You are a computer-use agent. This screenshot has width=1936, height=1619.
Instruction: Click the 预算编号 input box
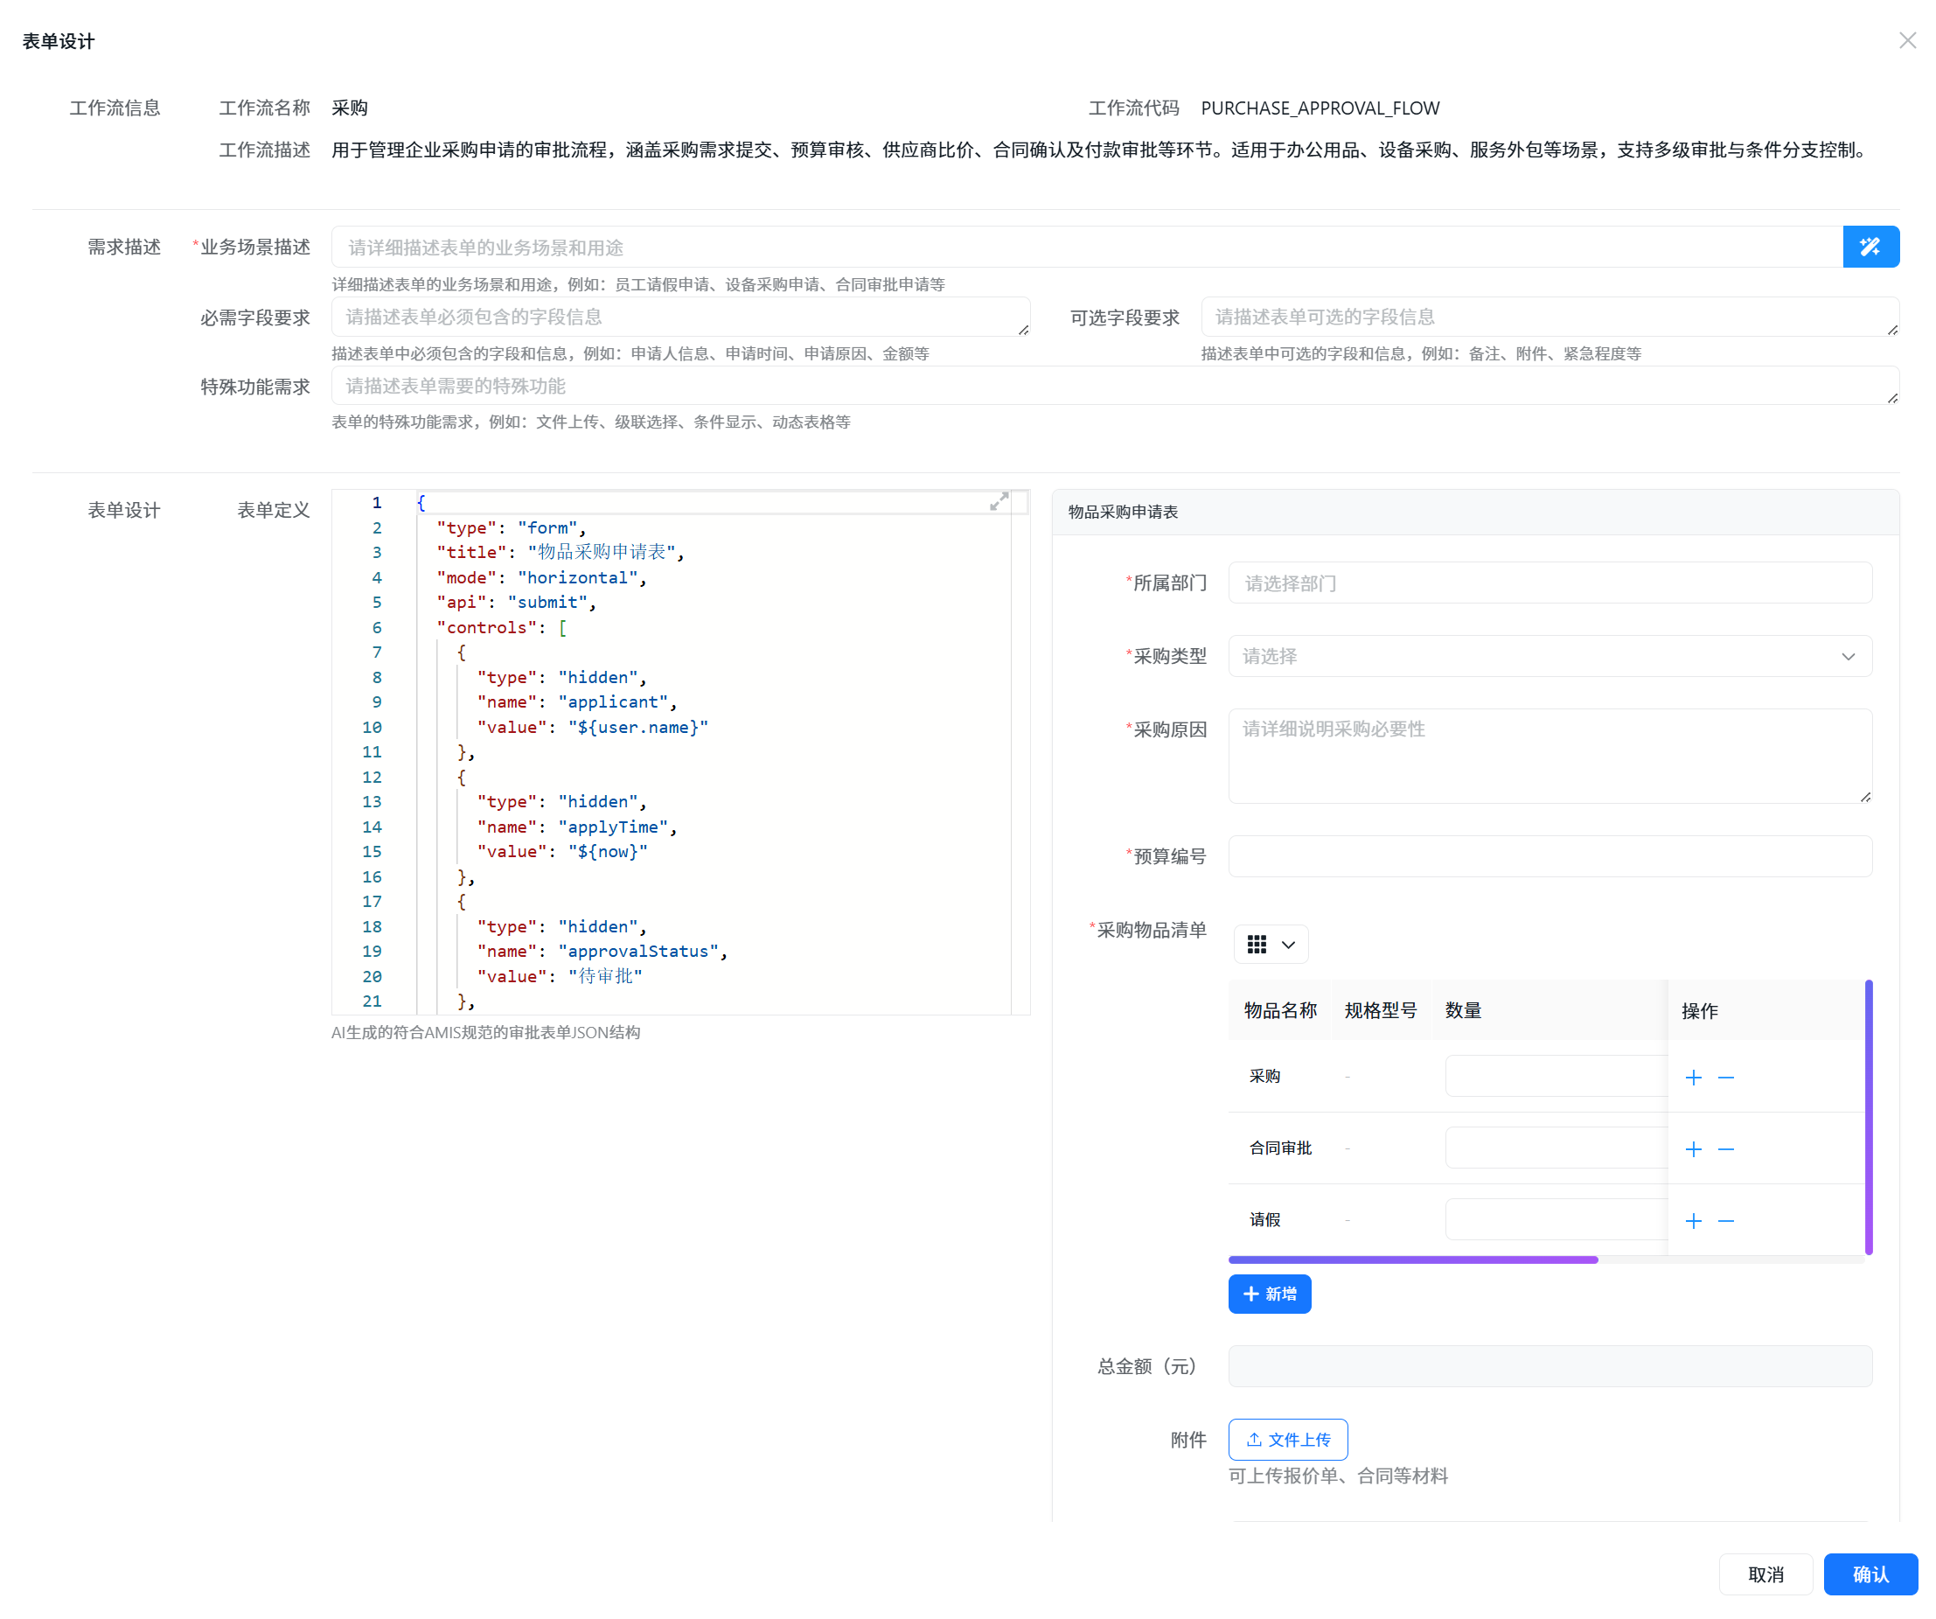(1549, 855)
